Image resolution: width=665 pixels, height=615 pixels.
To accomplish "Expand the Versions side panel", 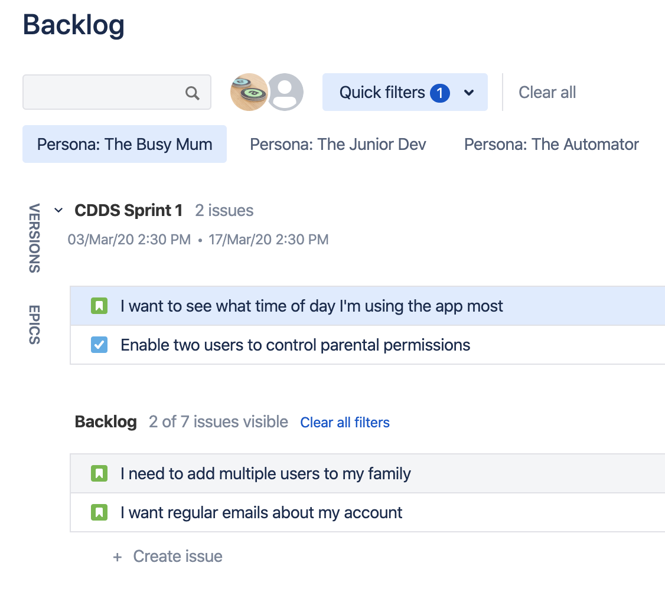I will [34, 238].
